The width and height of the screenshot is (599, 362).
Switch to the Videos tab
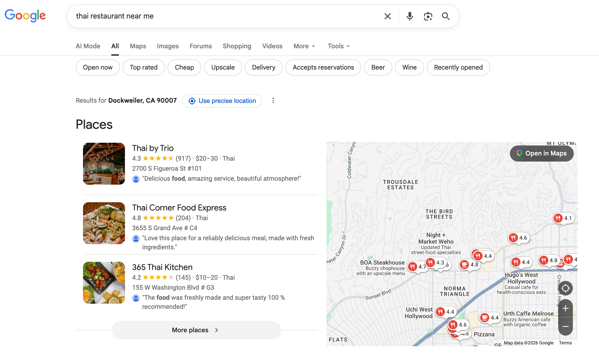pos(272,46)
